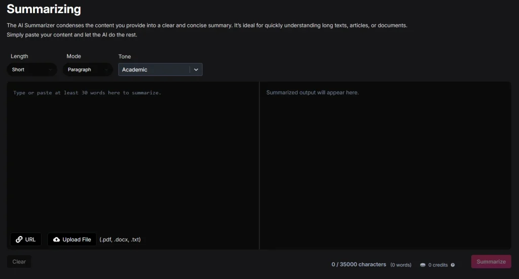
Task: Click the Clear button
Action: coord(19,261)
